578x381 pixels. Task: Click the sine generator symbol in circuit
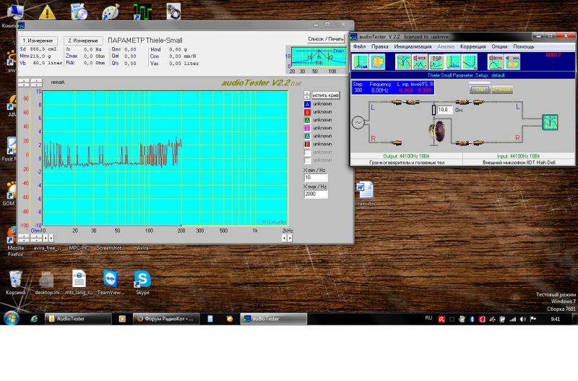point(358,122)
